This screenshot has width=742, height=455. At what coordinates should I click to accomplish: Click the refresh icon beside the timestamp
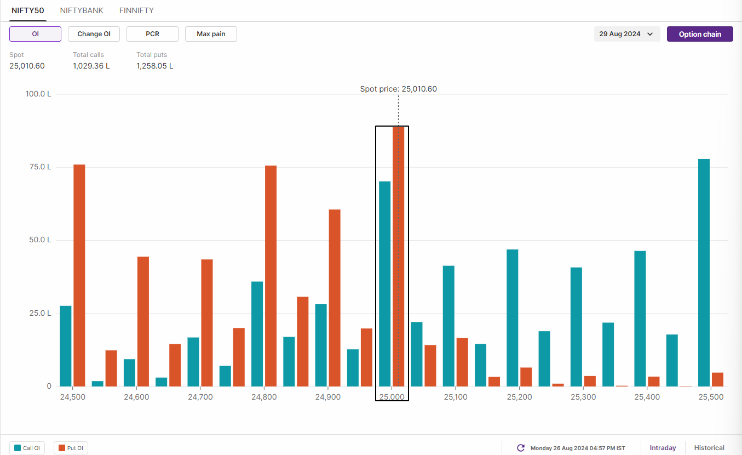[521, 448]
